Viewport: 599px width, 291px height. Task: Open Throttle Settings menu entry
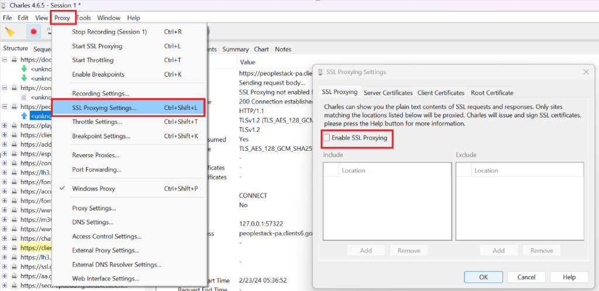(129, 122)
